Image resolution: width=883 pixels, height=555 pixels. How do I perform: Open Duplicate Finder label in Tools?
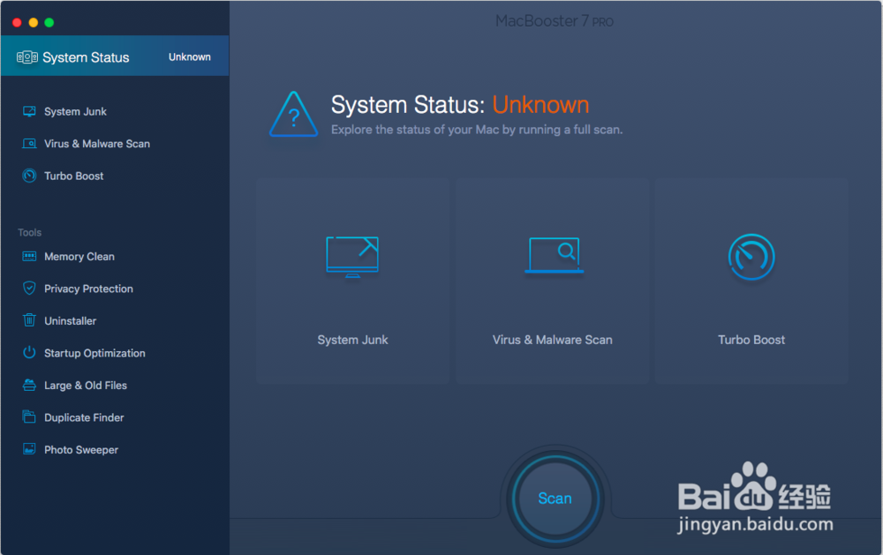84,417
